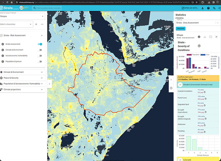221x161 pixels.
Task: Open the language translate icon
Action: (x=214, y=8)
